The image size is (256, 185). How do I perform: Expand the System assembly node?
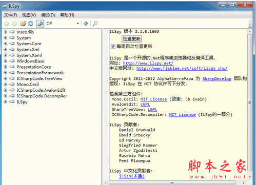coord(5,38)
